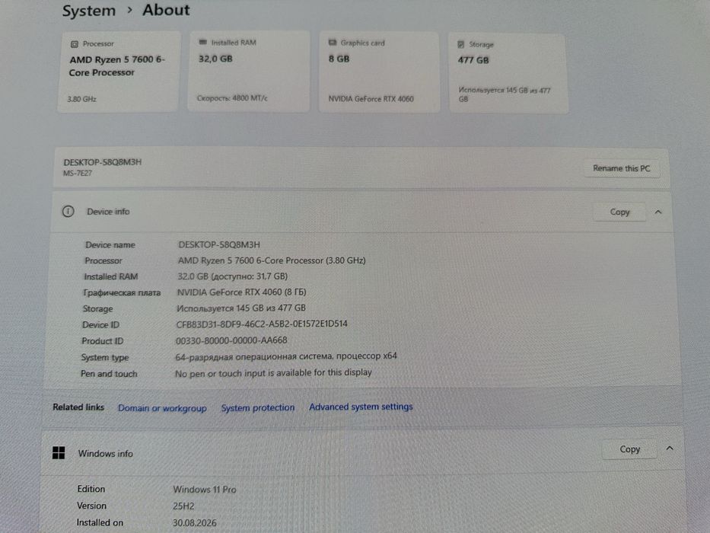Copy the Windows info details
The image size is (710, 533).
coord(629,448)
